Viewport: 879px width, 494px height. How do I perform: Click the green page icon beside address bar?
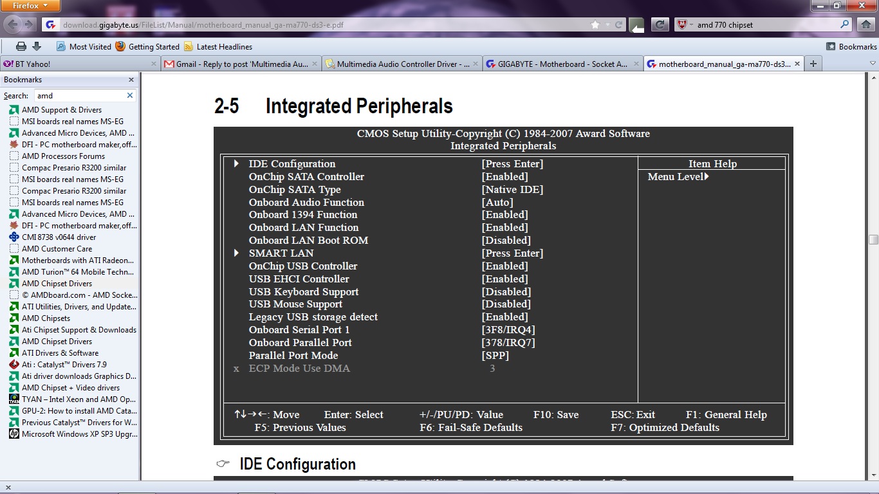click(636, 25)
